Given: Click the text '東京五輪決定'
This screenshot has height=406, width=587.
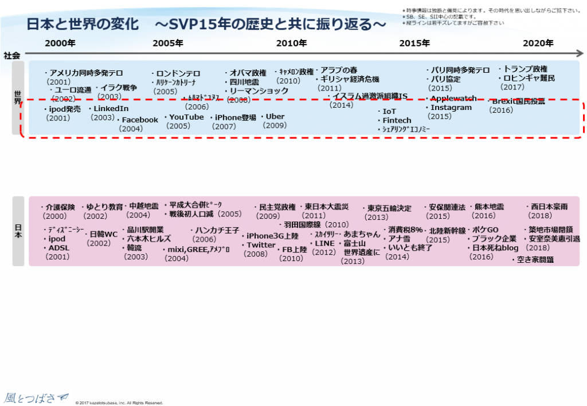Looking at the screenshot, I should click(389, 208).
